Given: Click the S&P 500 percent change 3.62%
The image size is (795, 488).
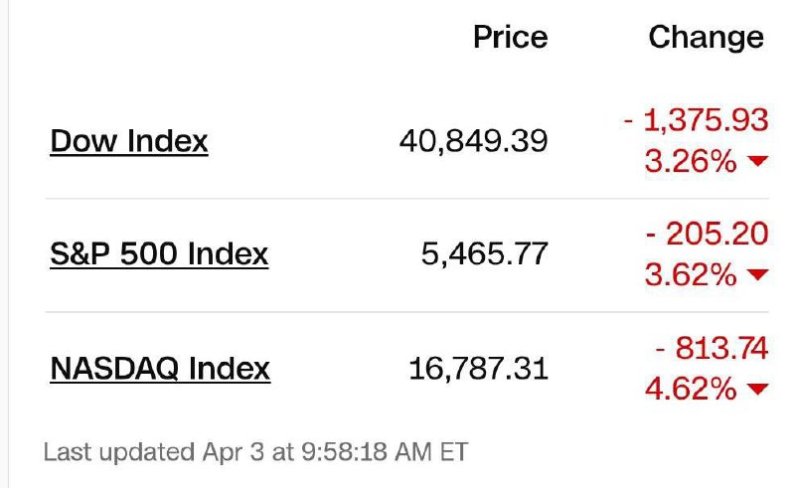Looking at the screenshot, I should tap(690, 275).
